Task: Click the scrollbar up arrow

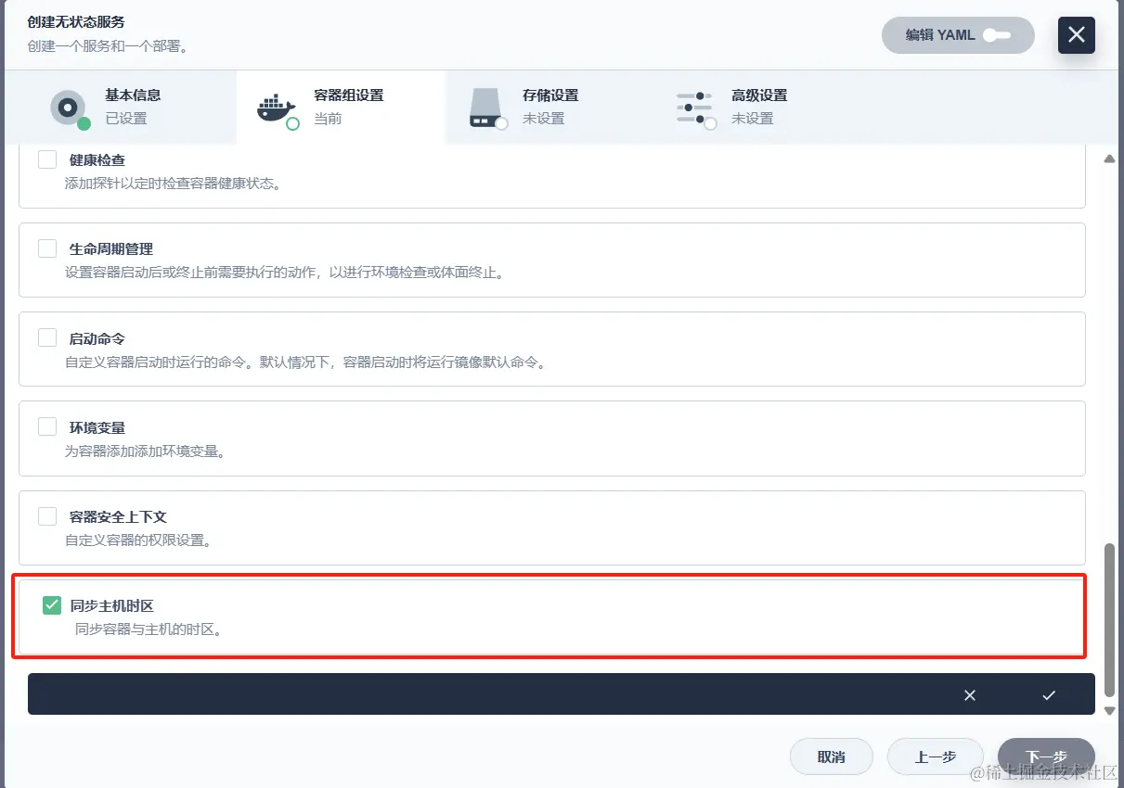Action: coord(1109,159)
